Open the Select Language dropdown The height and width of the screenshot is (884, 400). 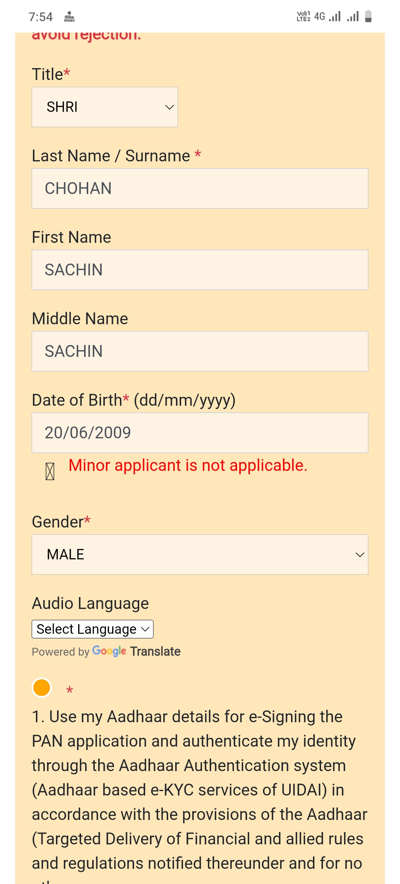pos(93,629)
